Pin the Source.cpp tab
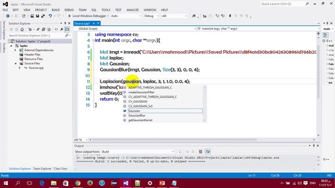The width and height of the screenshot is (335, 188). pos(94,23)
